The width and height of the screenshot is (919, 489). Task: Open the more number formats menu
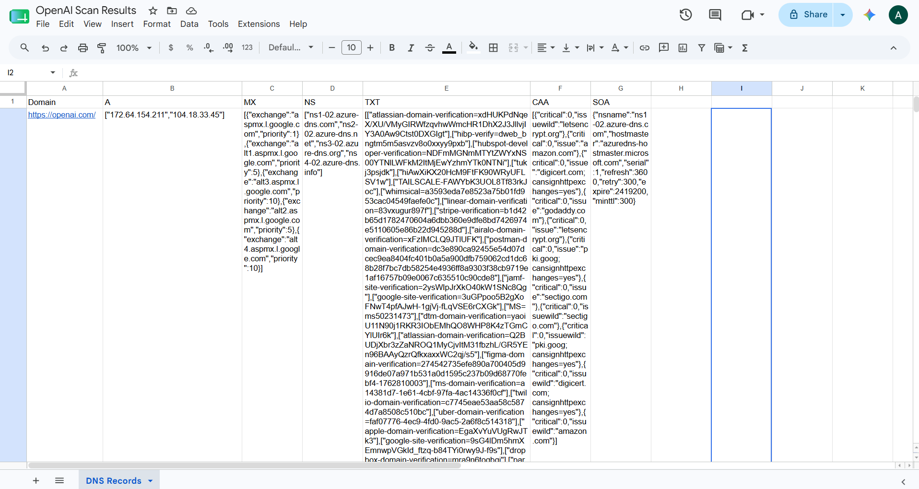click(247, 47)
